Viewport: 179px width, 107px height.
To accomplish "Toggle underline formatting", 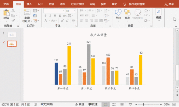I will coord(55,15).
